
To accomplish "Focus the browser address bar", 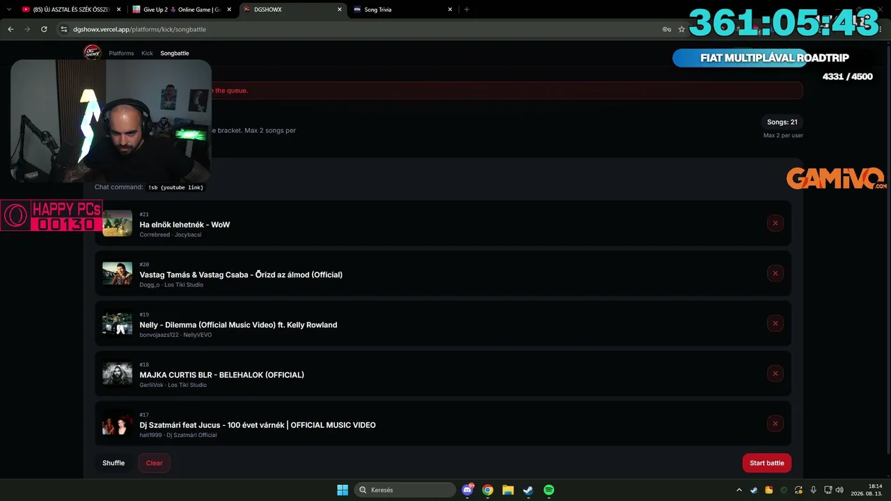I will [x=362, y=29].
